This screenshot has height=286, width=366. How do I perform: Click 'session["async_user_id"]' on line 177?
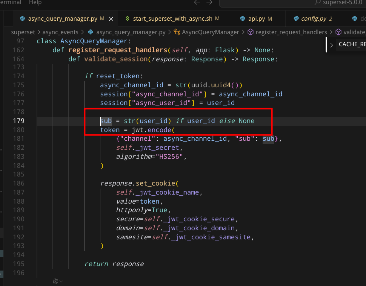[147, 103]
